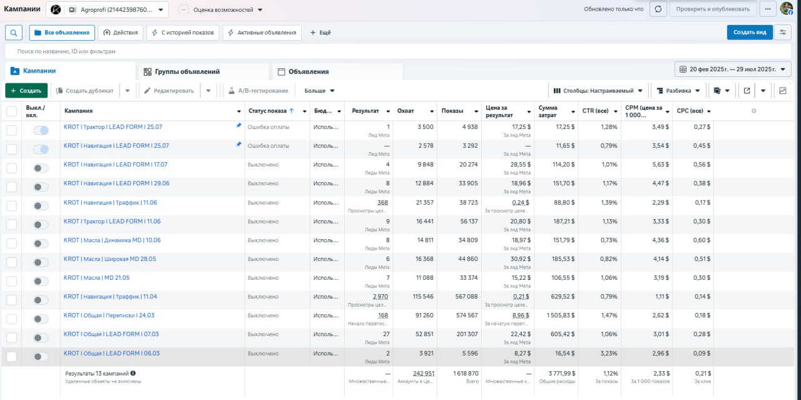Open the date range picker dropdown
801x400 pixels.
[x=733, y=69]
